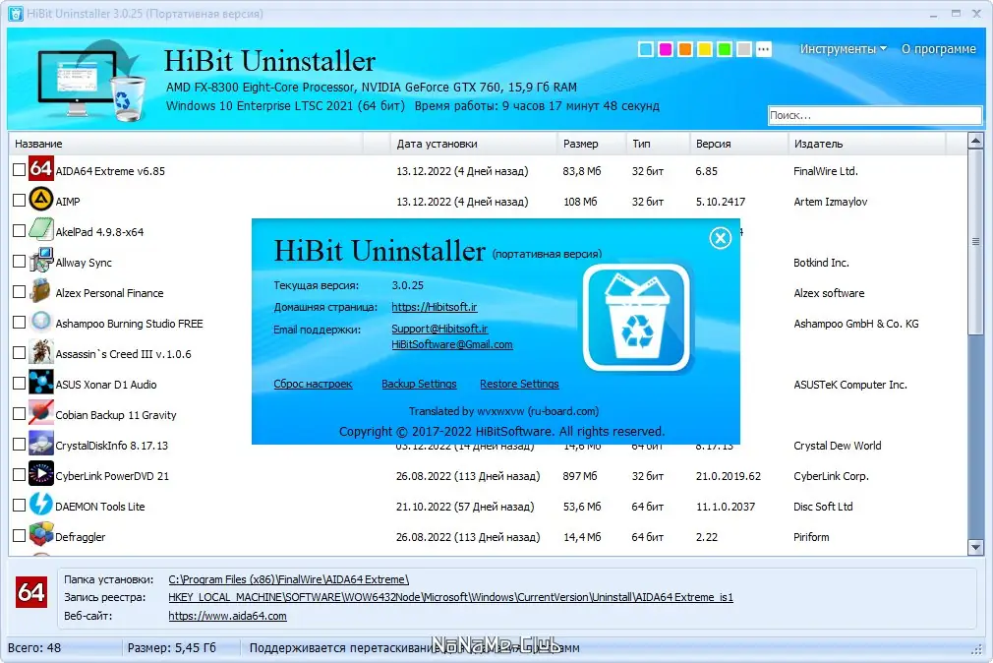Click the Cobian Backup 11 Gravity icon
The image size is (993, 663).
[41, 413]
